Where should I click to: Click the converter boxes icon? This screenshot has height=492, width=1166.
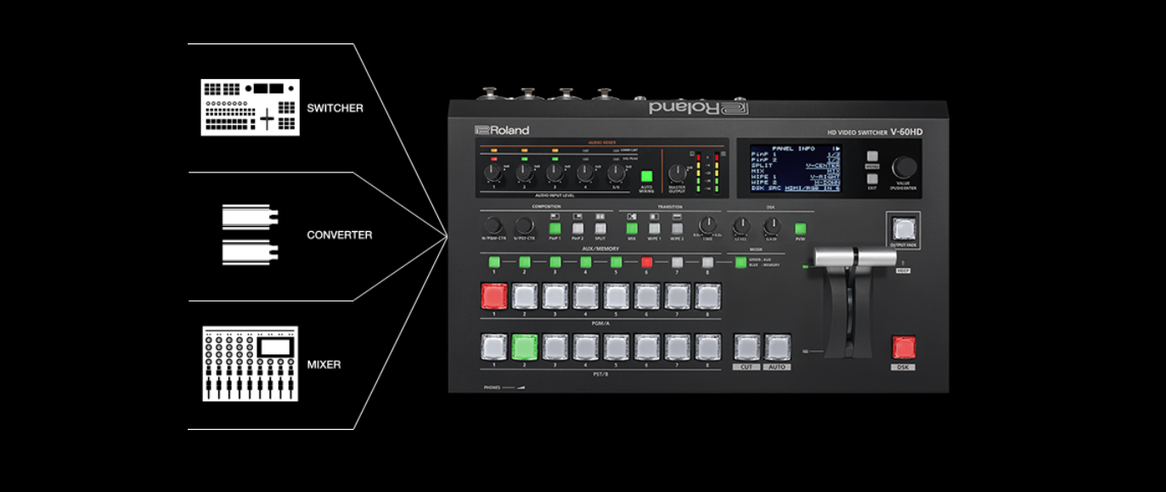(x=250, y=235)
